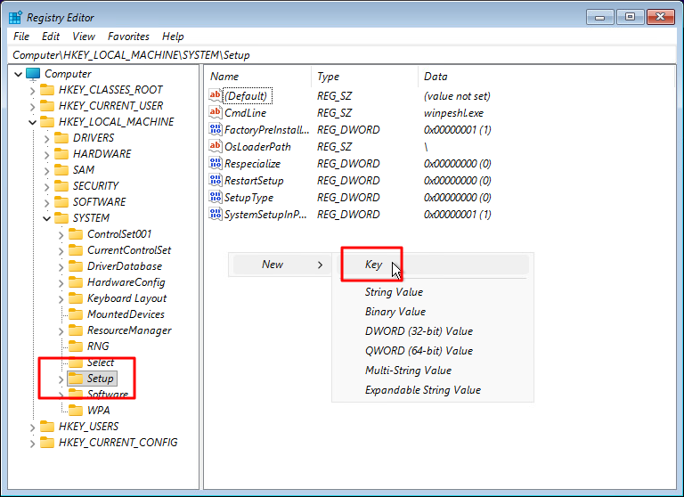Click the OsLoaderPath string value icon
Screen dimensions: 684x497
(x=215, y=147)
